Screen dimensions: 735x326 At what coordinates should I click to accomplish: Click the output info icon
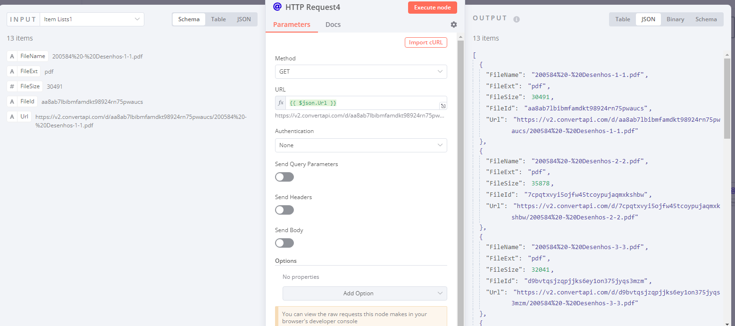[x=516, y=19]
